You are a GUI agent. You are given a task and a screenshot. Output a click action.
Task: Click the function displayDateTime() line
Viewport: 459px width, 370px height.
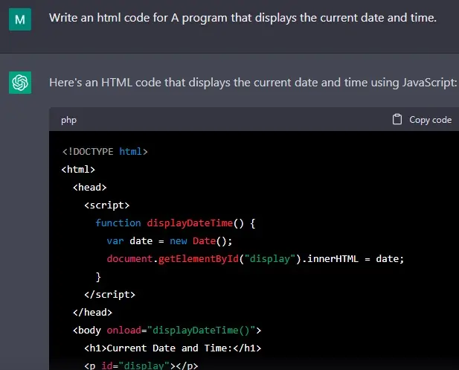coord(176,223)
